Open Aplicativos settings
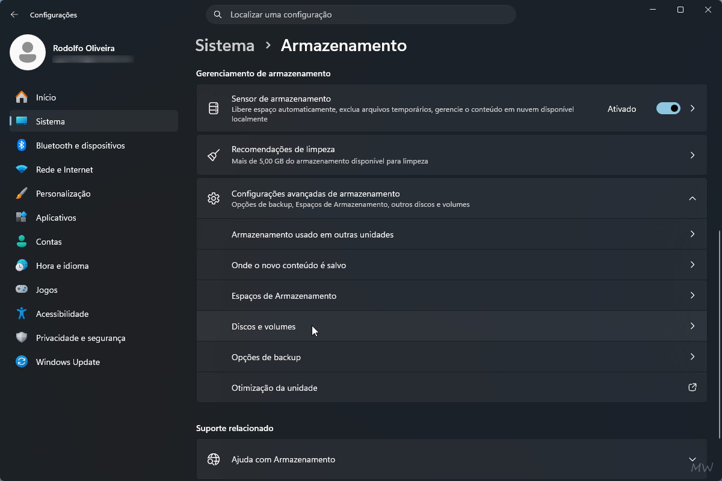The image size is (722, 481). [x=94, y=218]
